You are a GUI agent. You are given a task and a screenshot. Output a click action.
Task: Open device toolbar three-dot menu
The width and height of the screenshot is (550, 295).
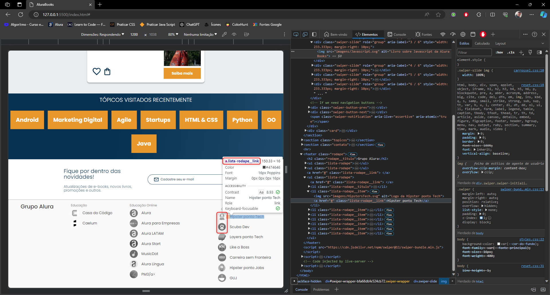pos(284,34)
